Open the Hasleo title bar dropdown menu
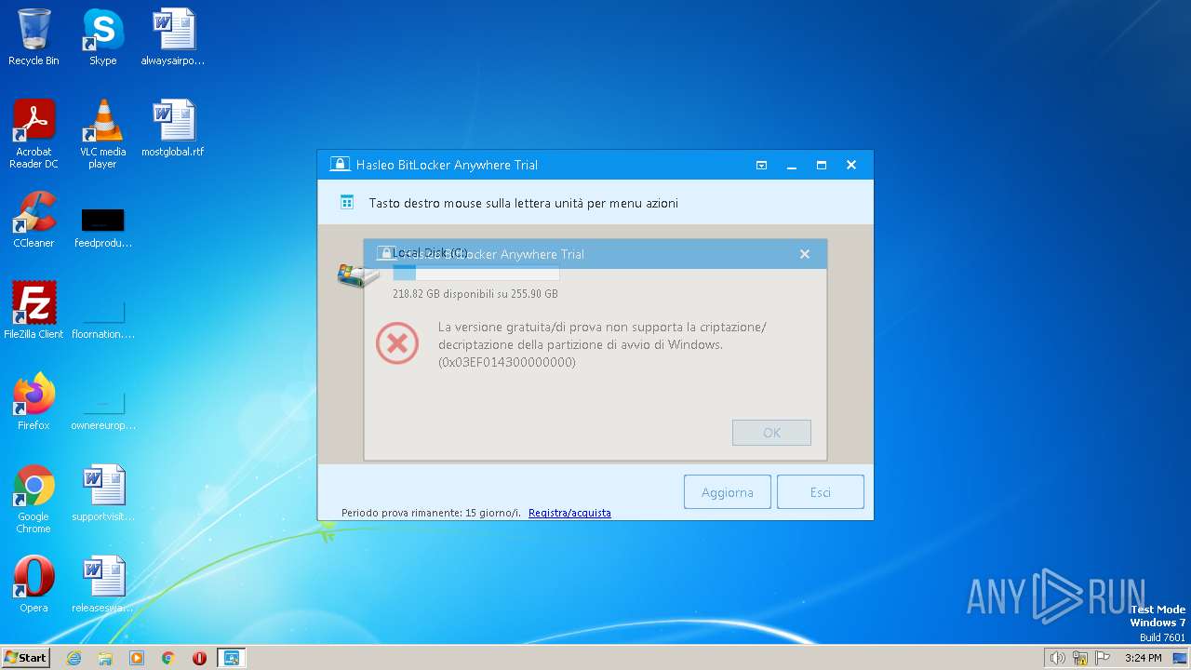This screenshot has width=1191, height=670. coord(761,165)
